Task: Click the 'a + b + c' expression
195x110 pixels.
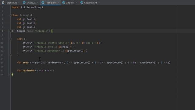Action: [48, 71]
